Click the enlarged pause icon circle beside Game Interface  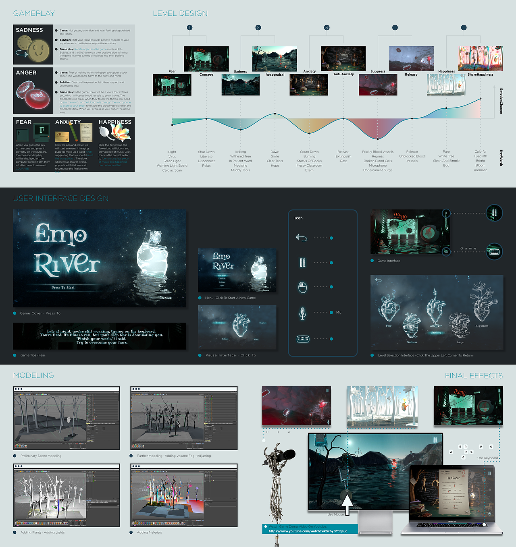coord(494,213)
